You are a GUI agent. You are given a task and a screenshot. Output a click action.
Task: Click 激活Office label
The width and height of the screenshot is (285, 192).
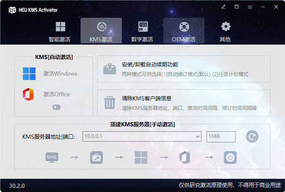click(57, 94)
